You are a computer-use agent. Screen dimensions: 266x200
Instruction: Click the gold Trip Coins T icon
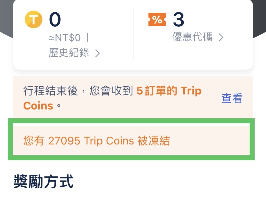34,20
